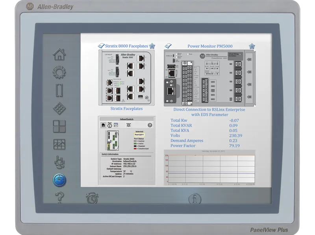Open help with the question mark sidebar icon
The height and width of the screenshot is (235, 315).
(59, 197)
